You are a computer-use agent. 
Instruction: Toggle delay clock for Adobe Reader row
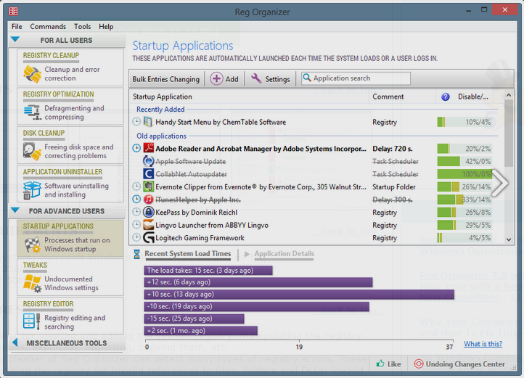tap(136, 148)
